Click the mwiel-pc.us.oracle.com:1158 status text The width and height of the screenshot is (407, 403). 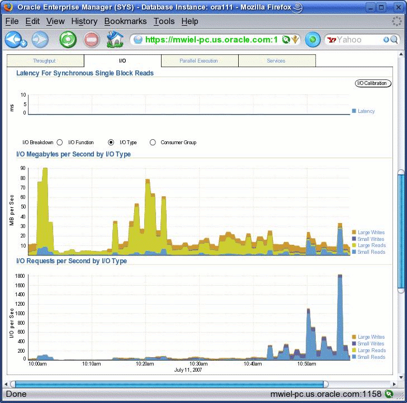click(326, 394)
